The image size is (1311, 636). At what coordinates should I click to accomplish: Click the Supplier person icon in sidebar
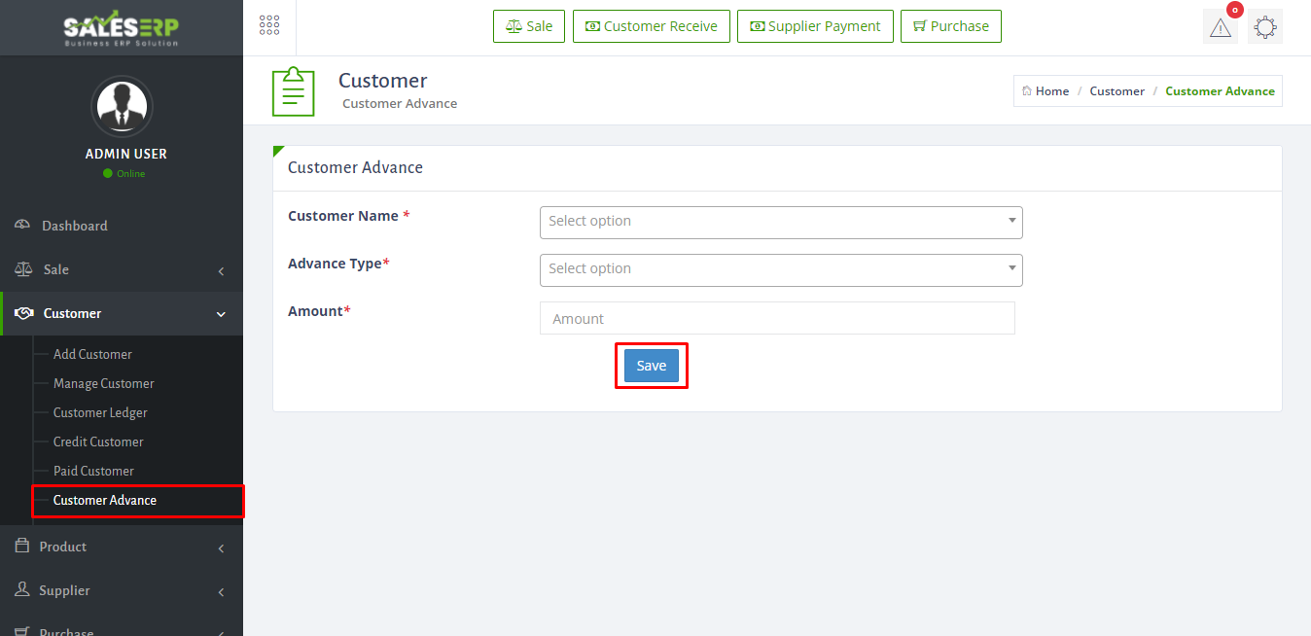click(x=22, y=590)
